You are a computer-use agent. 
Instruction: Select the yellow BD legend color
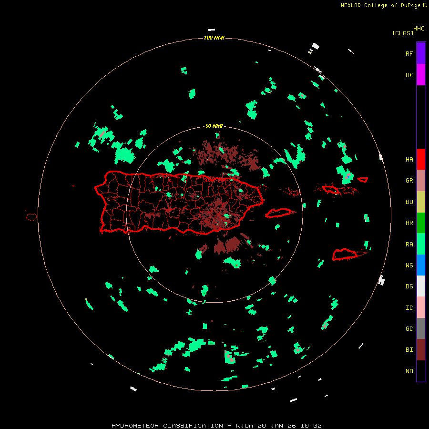[421, 202]
